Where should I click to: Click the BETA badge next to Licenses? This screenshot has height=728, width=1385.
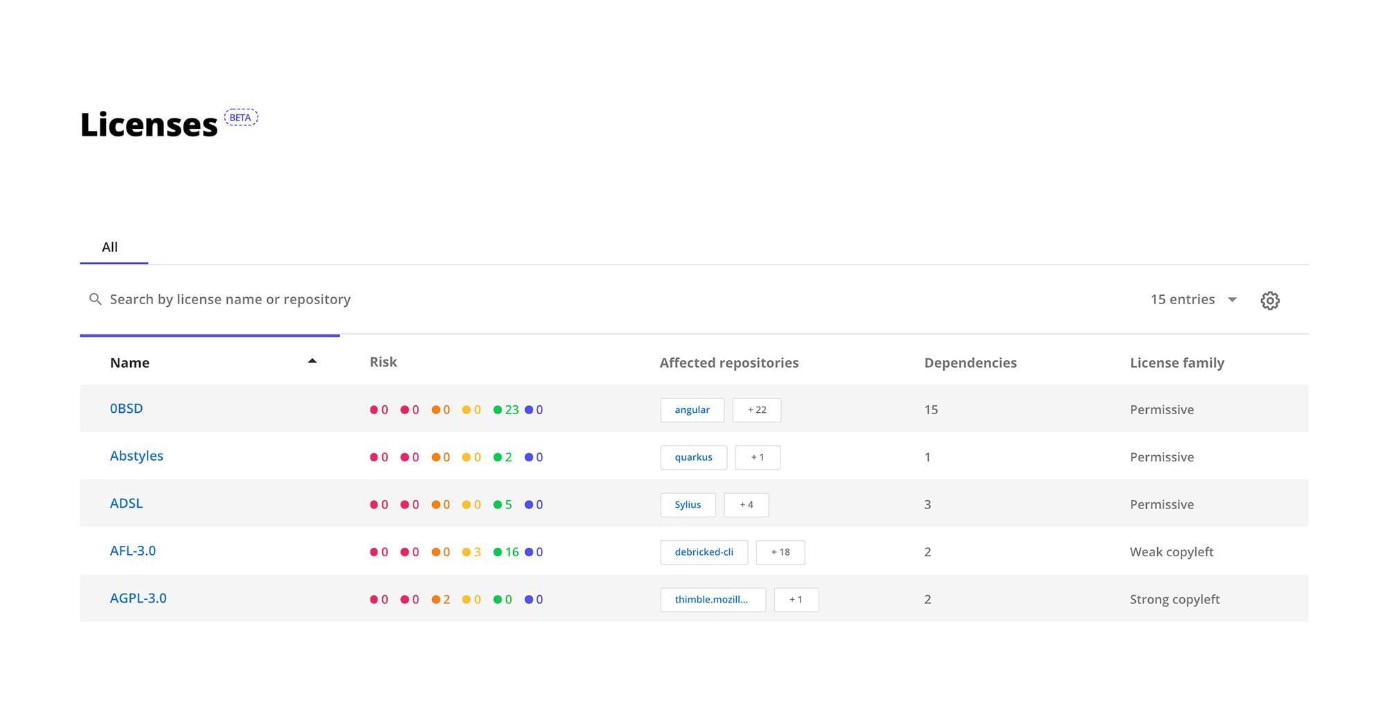(241, 118)
